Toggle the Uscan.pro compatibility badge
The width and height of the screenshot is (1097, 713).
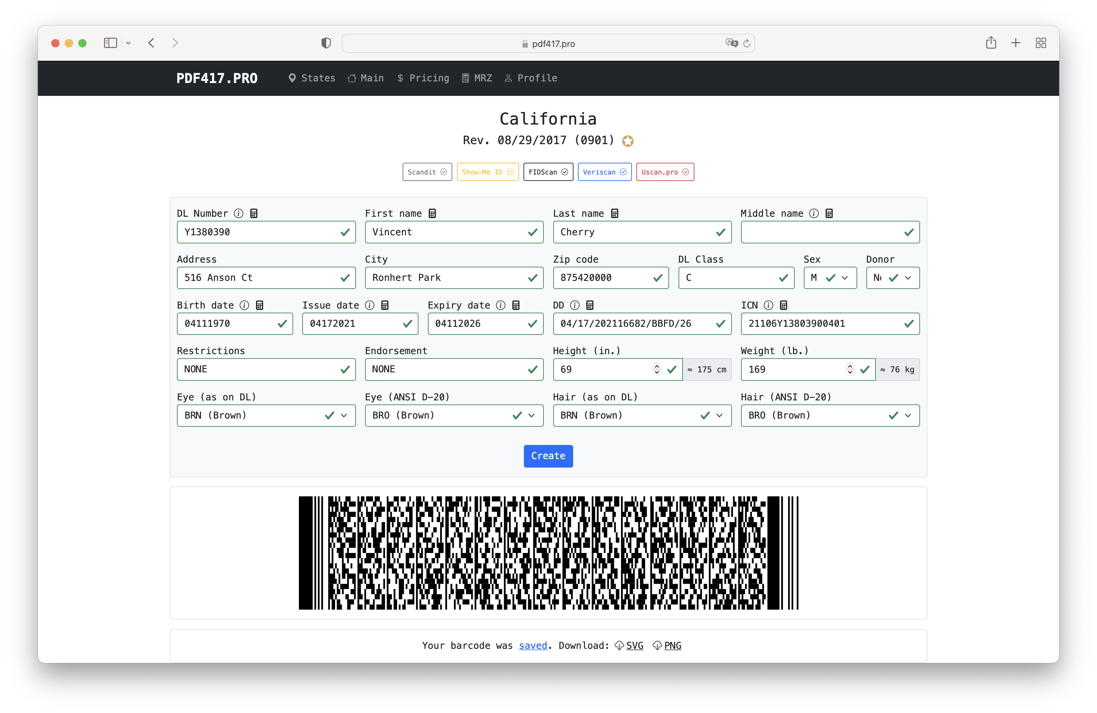[665, 172]
